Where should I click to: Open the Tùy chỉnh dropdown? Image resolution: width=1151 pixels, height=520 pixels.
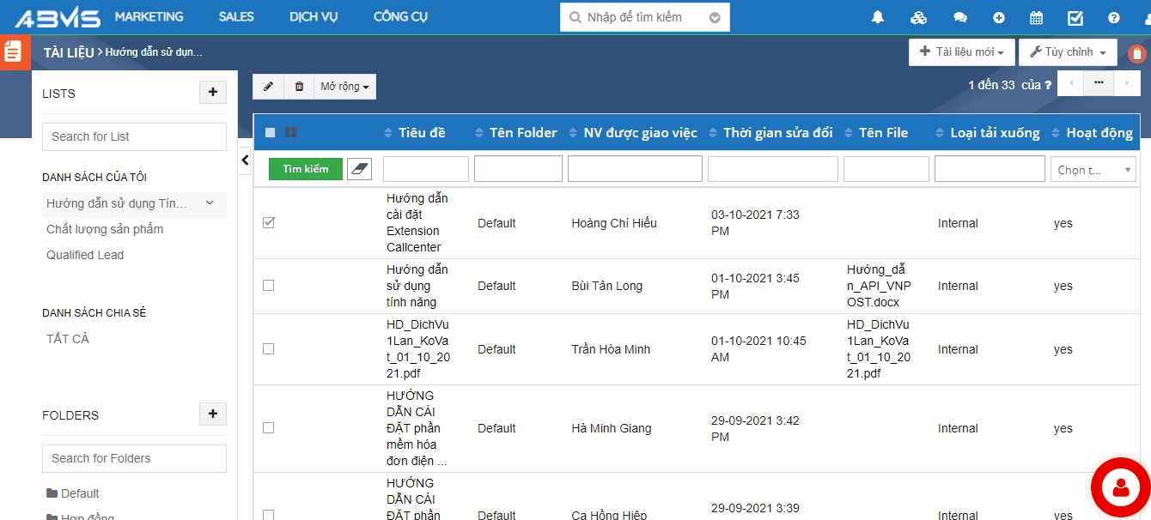click(1068, 52)
